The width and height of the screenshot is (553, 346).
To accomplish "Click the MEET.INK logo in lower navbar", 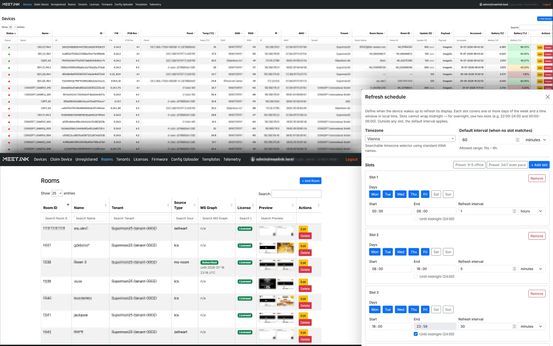I will coord(16,159).
